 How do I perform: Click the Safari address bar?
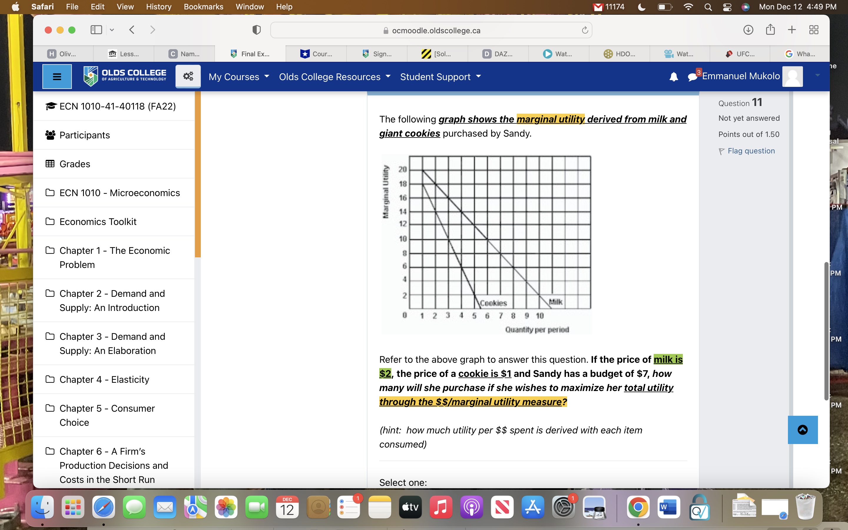(x=431, y=30)
